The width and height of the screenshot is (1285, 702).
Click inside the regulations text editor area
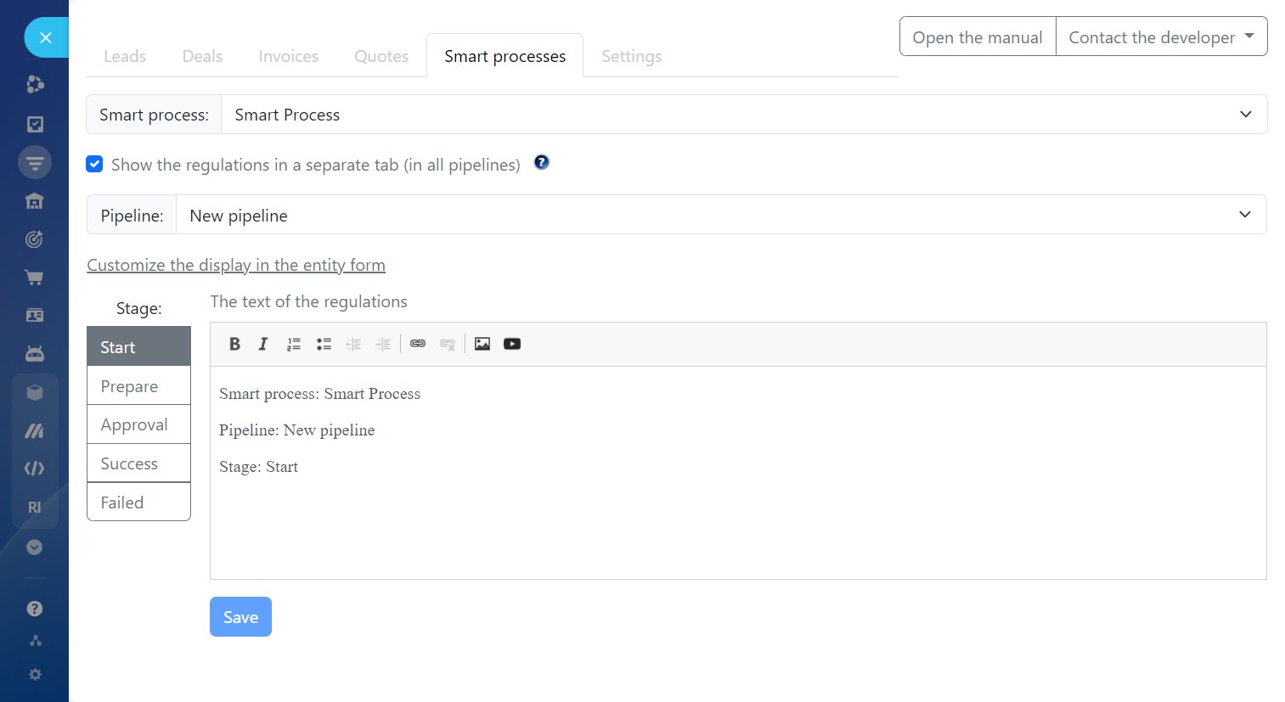tap(737, 518)
